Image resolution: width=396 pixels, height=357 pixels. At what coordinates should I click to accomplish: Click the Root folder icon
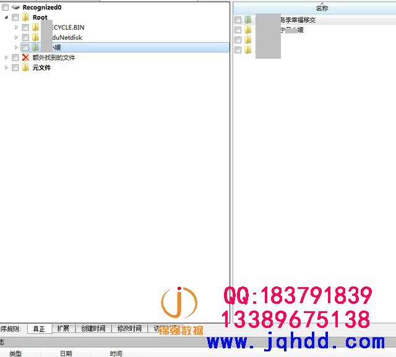(25, 17)
